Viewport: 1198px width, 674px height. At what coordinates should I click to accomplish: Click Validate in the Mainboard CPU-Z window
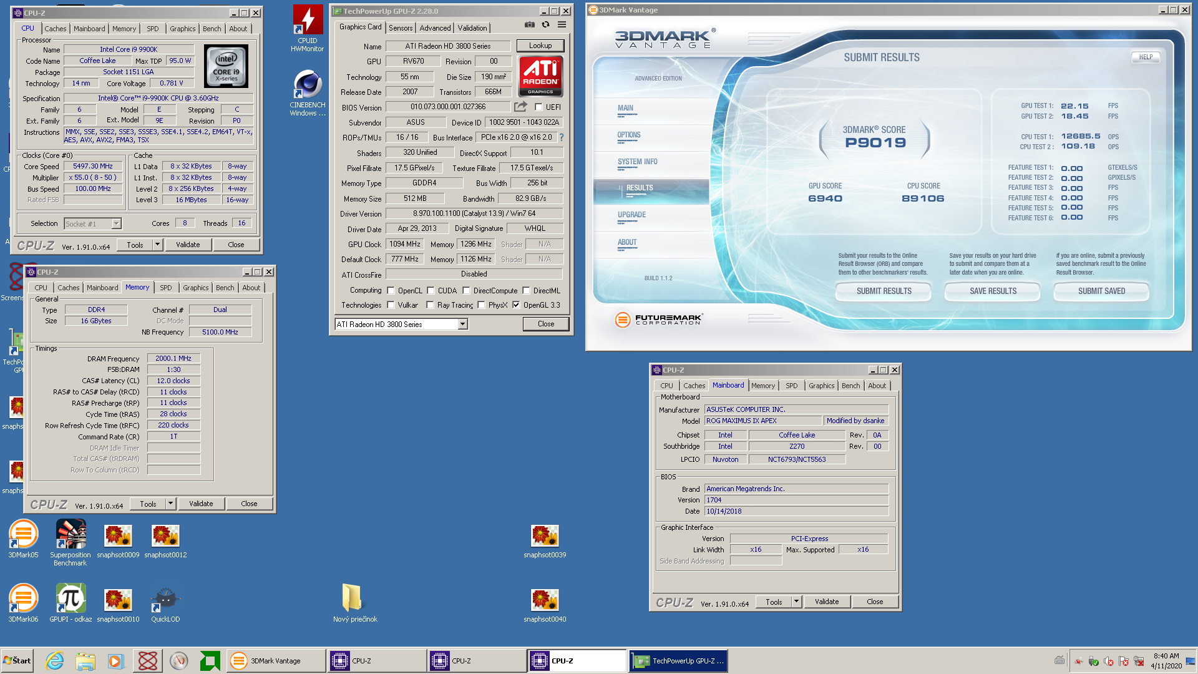pyautogui.click(x=827, y=602)
